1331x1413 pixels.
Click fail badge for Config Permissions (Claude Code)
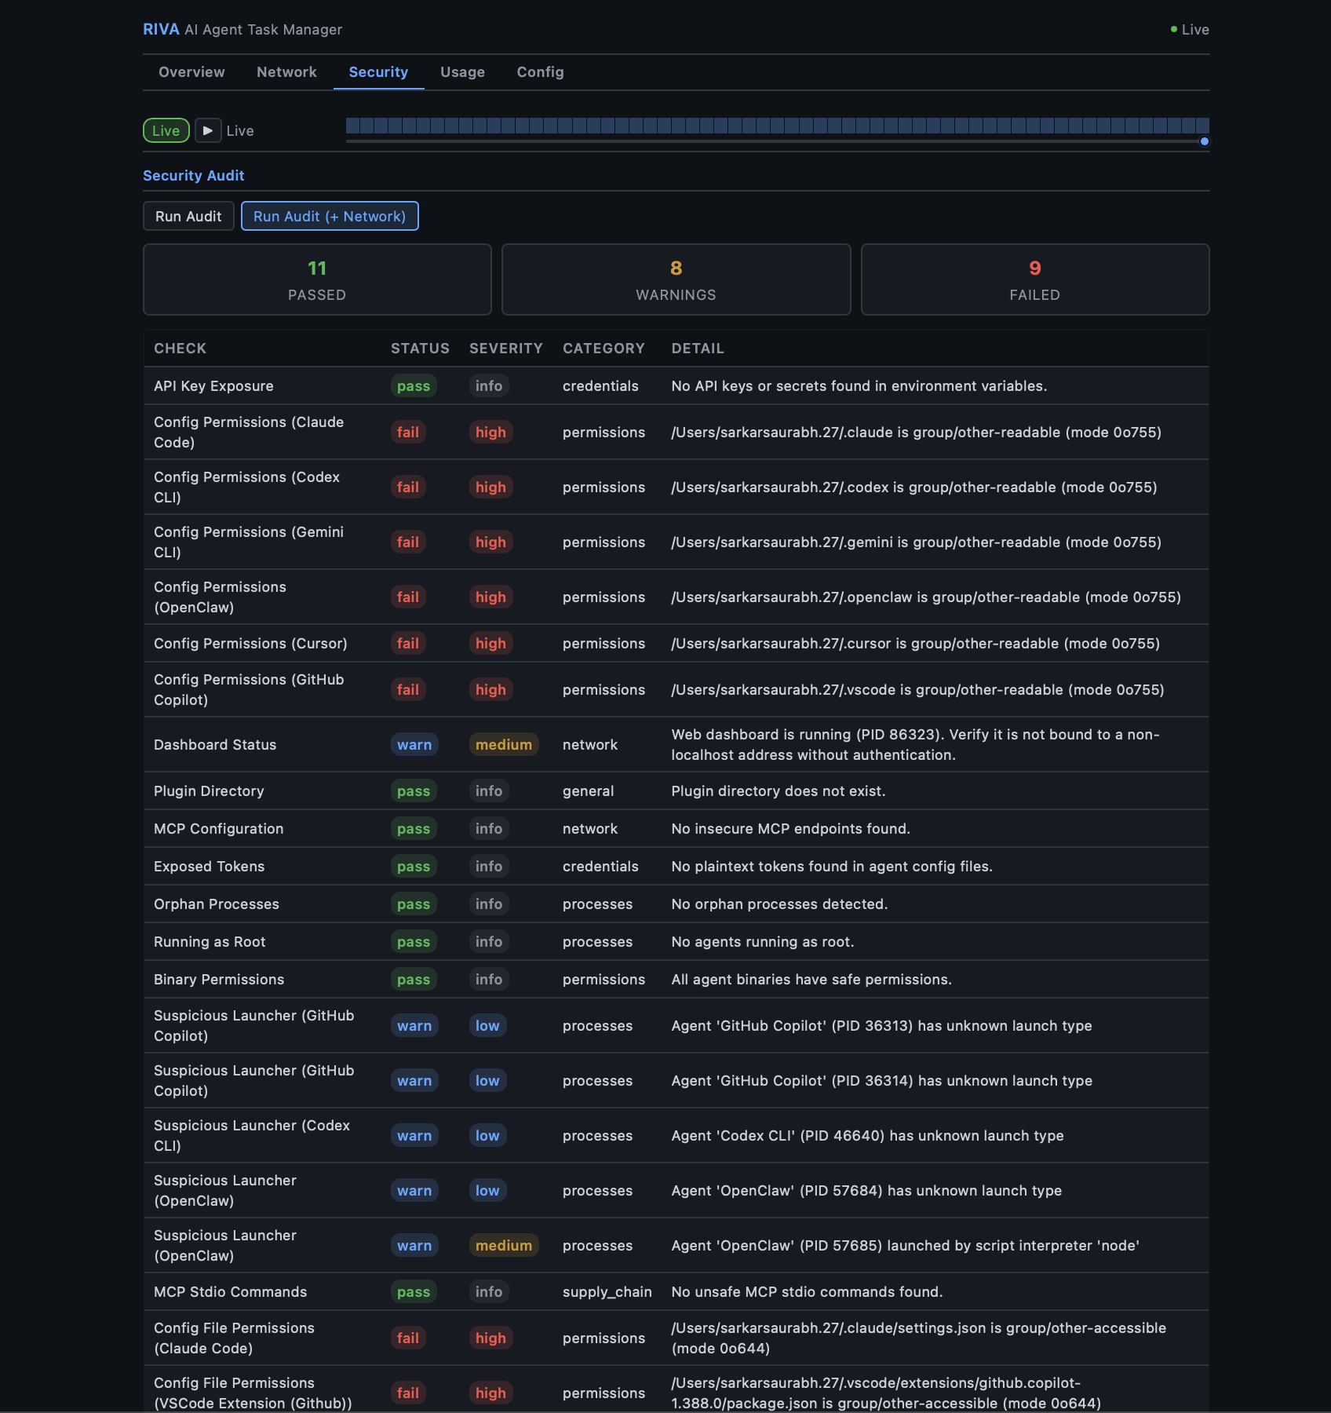(x=408, y=433)
